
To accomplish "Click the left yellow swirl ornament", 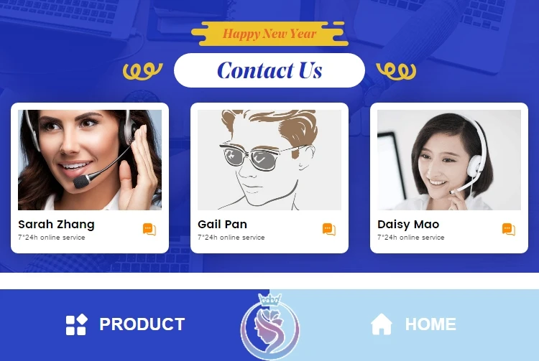I will (x=143, y=71).
